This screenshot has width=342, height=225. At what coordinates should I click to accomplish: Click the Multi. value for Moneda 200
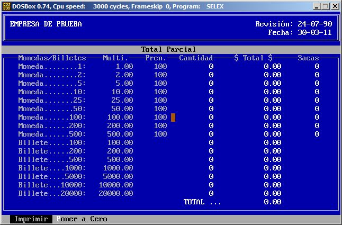tap(120, 126)
